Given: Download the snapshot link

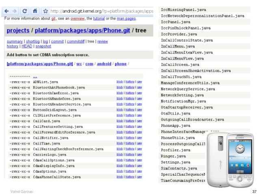Looking at the screenshot, I should [x=43, y=46].
